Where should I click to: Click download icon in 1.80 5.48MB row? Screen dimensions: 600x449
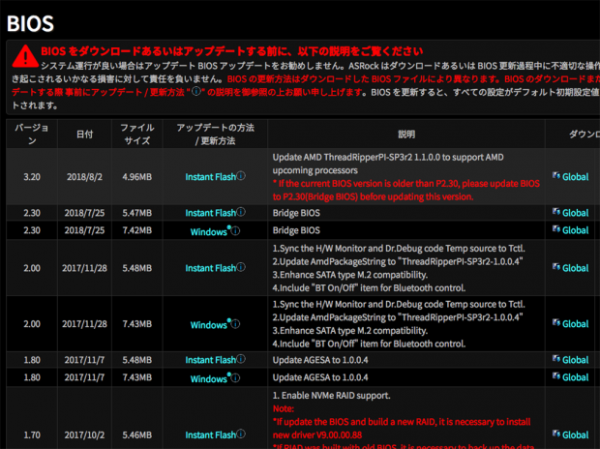pyautogui.click(x=556, y=359)
